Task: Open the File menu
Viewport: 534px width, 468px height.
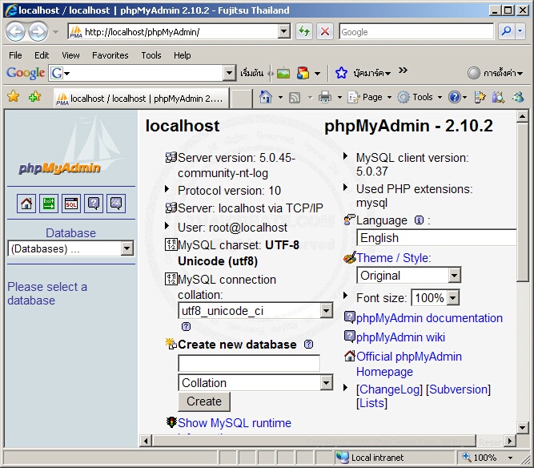Action: click(x=15, y=54)
